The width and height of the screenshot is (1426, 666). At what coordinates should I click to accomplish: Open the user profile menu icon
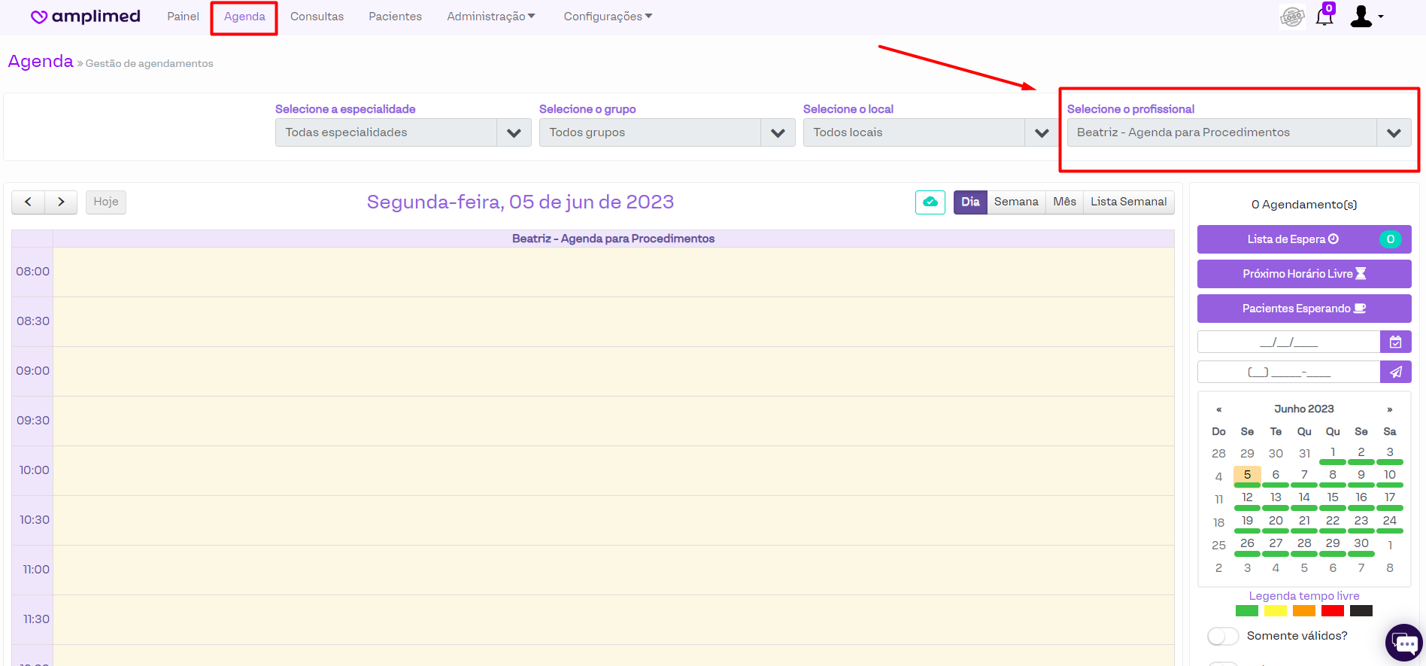[1364, 17]
